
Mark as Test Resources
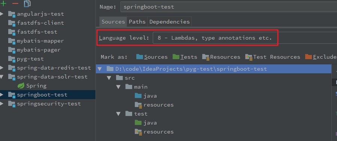pos(273,57)
